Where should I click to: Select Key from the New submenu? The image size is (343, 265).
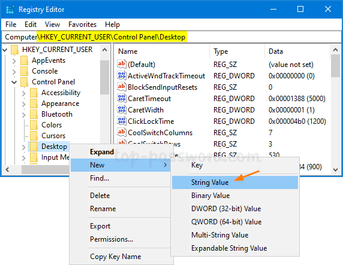(x=235, y=165)
